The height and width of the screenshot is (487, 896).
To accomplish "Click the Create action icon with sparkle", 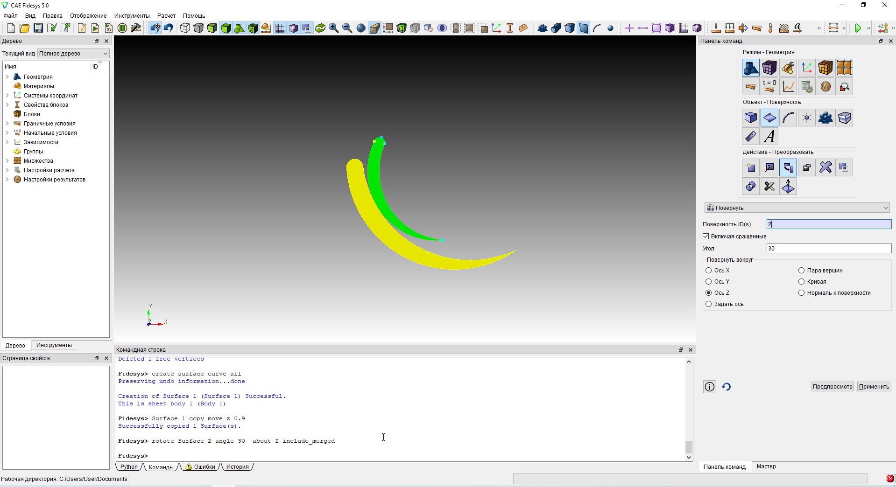I will (751, 168).
